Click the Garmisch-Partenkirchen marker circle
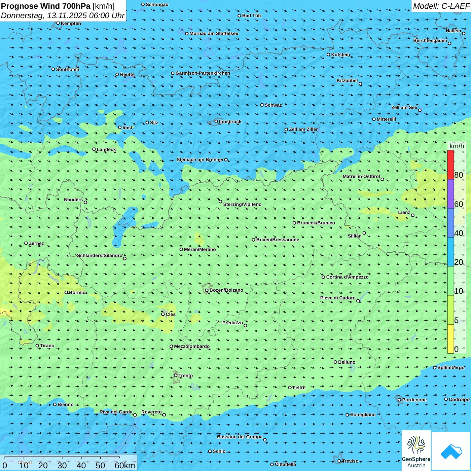The image size is (471, 471). 173,73
